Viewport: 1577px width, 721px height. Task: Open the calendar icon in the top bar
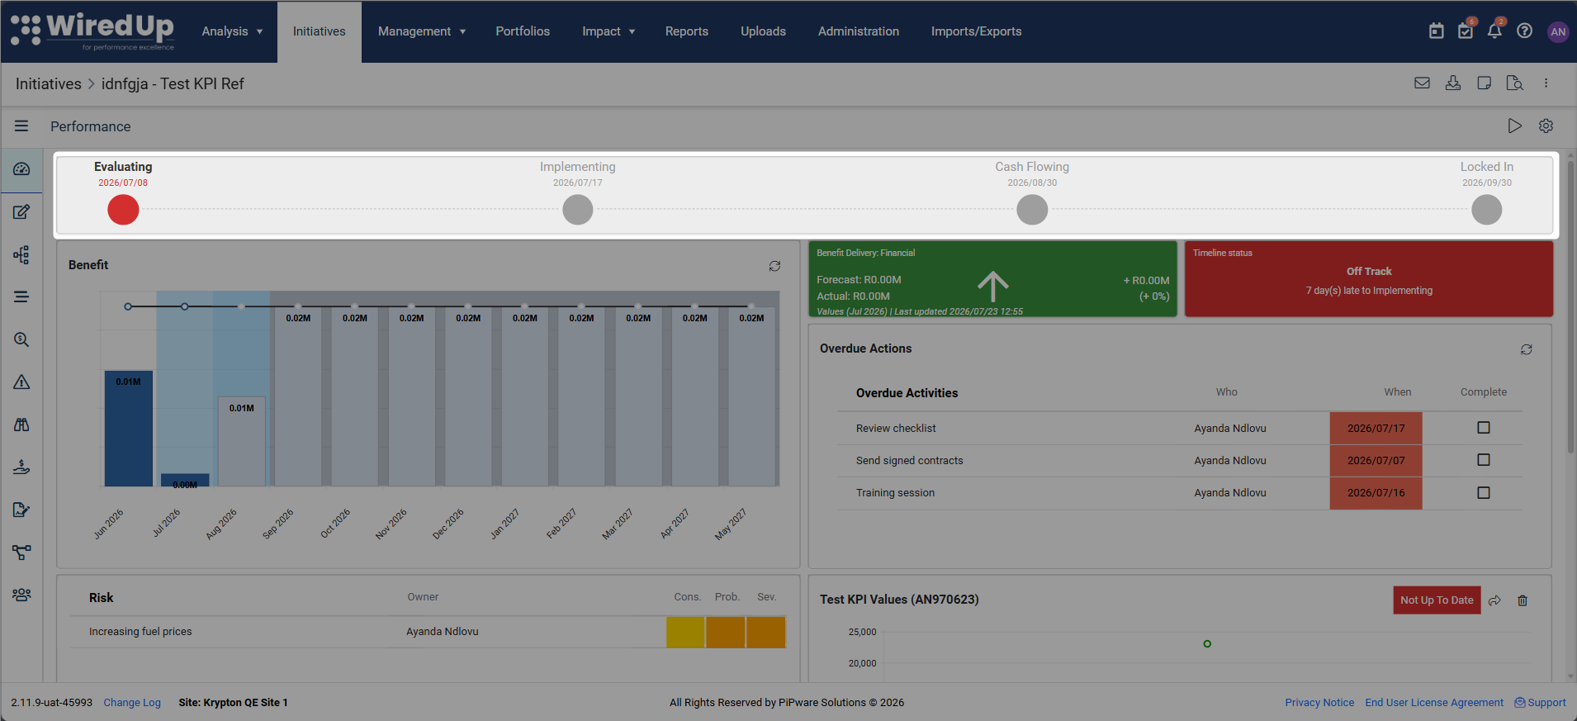(1437, 31)
